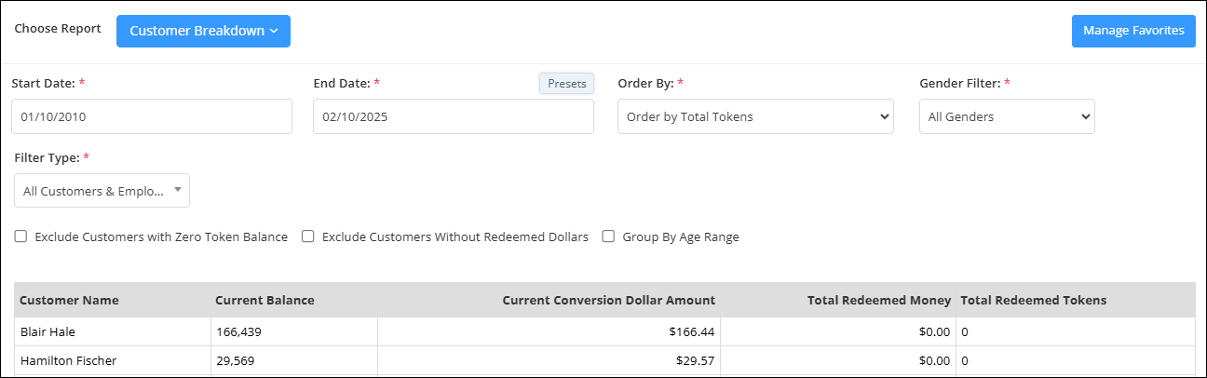The height and width of the screenshot is (378, 1207).
Task: Open the date Presets button
Action: coord(566,84)
